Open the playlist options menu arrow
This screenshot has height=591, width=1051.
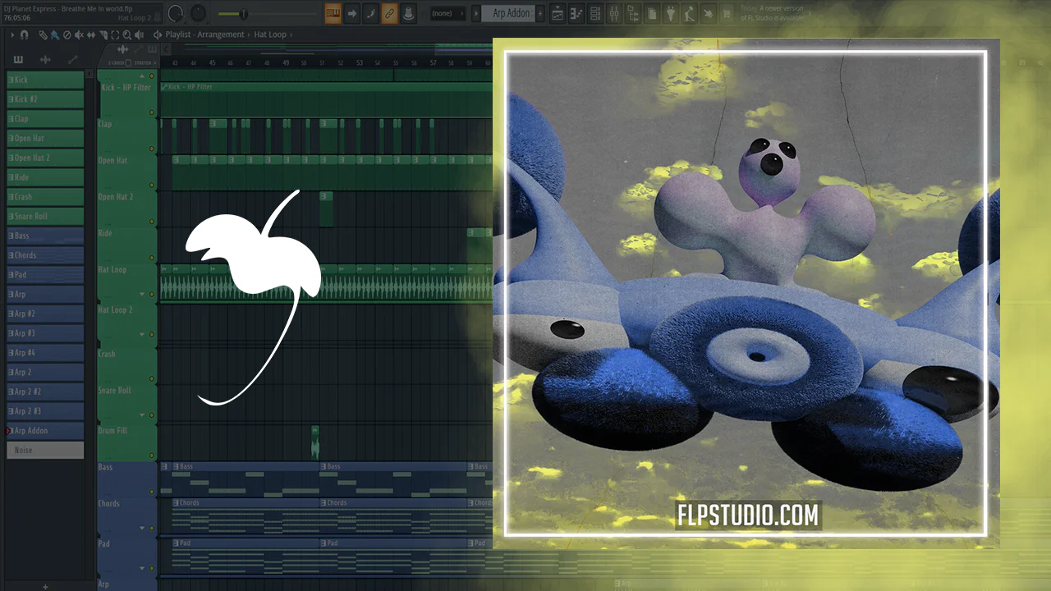12,34
